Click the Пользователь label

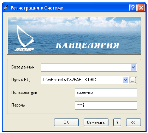click(x=24, y=92)
